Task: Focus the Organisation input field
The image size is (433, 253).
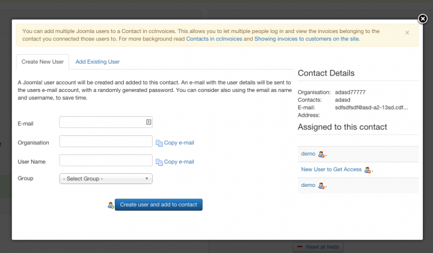Action: [x=106, y=141]
